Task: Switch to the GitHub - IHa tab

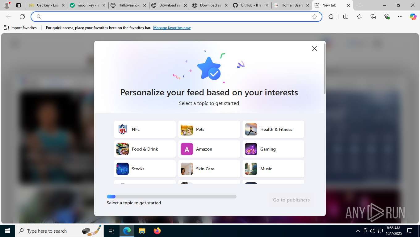Action: tap(251, 5)
